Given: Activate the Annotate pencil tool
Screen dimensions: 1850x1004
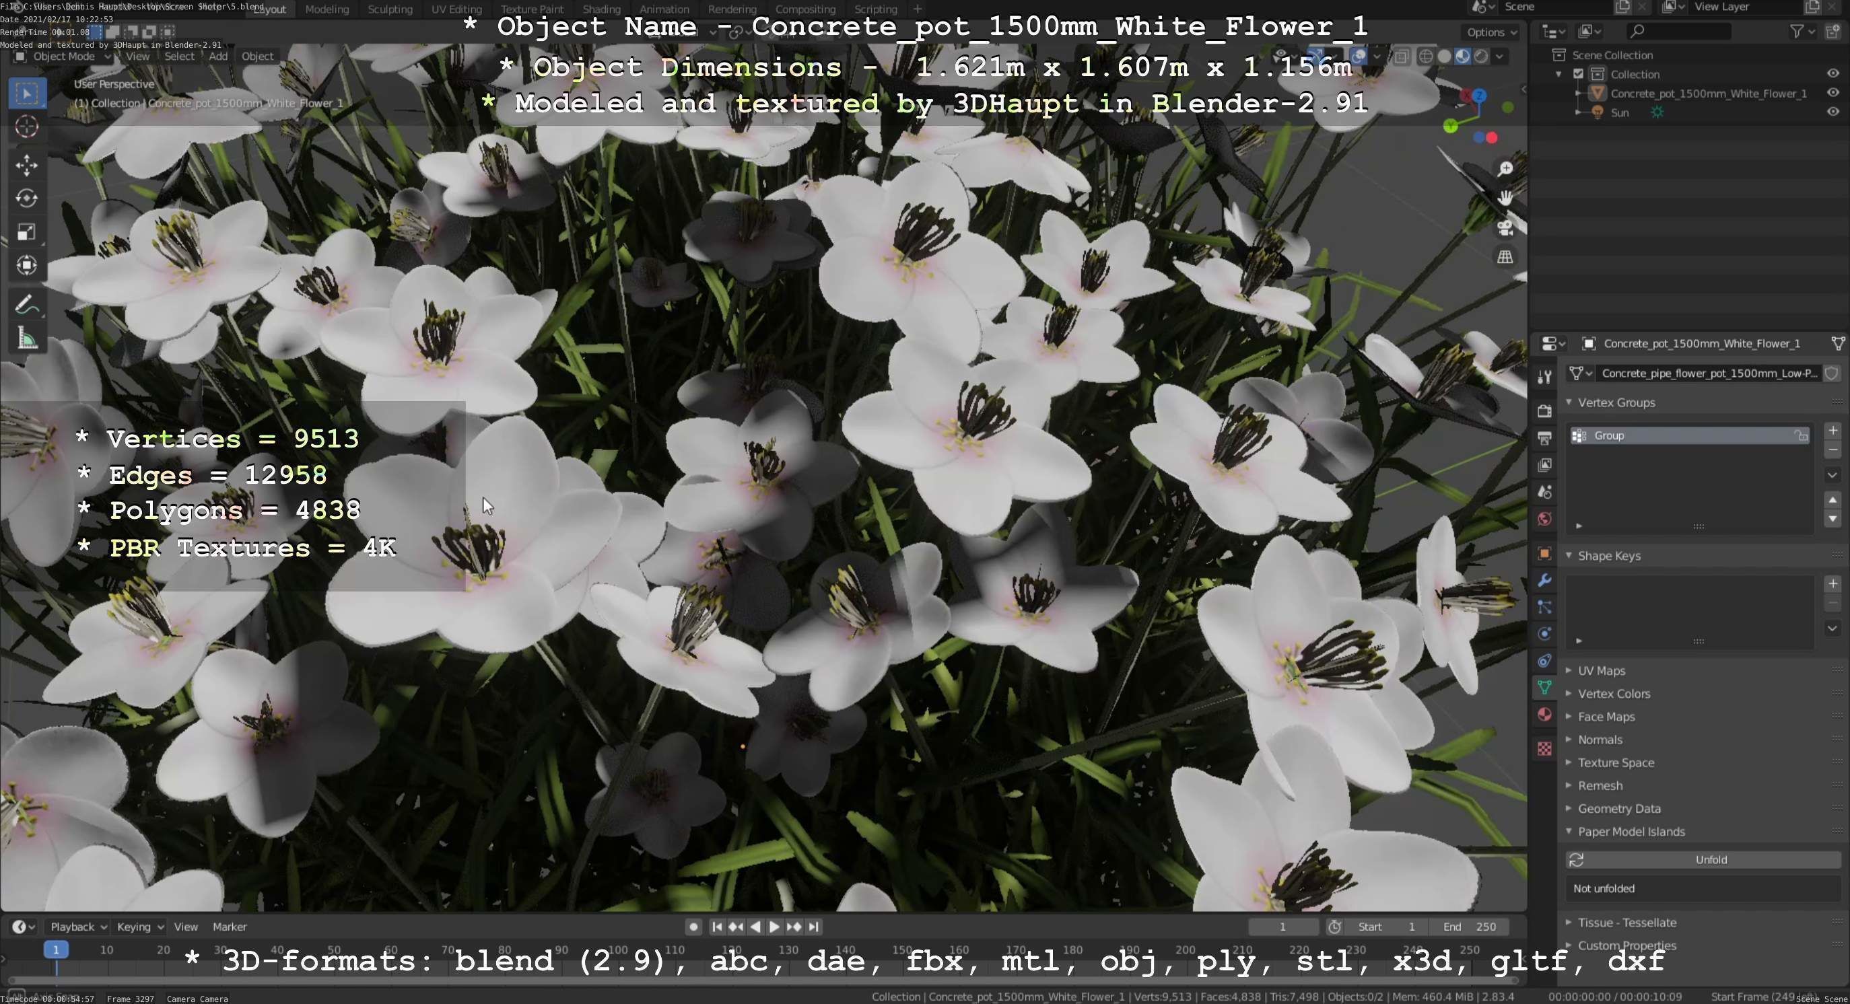Looking at the screenshot, I should (26, 306).
